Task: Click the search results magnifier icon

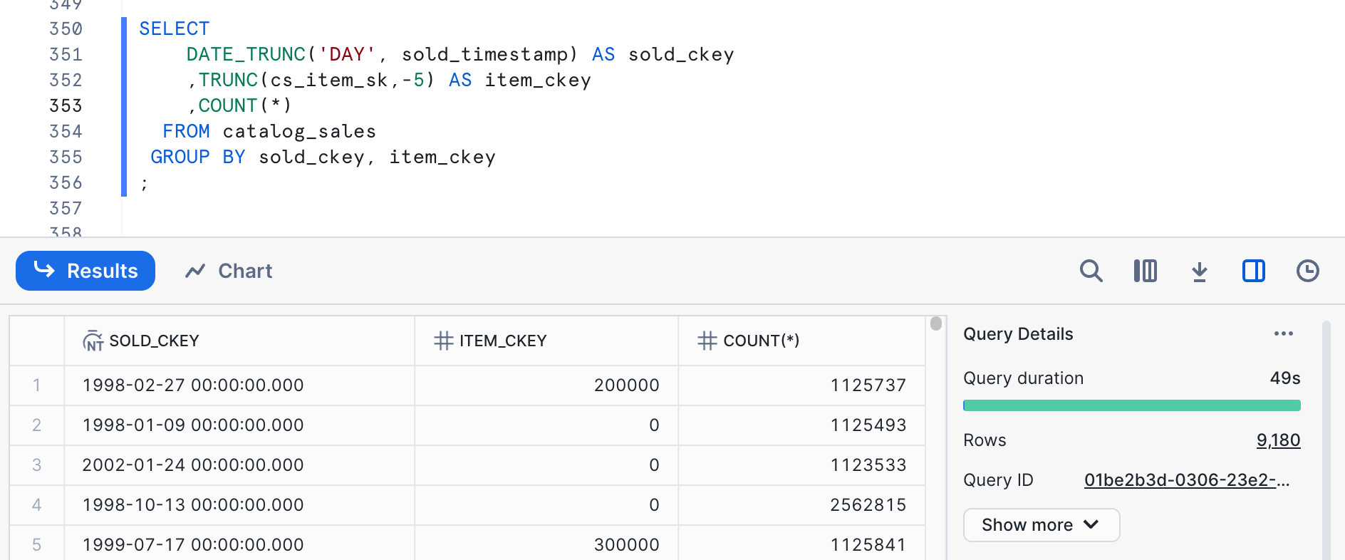Action: coord(1091,271)
